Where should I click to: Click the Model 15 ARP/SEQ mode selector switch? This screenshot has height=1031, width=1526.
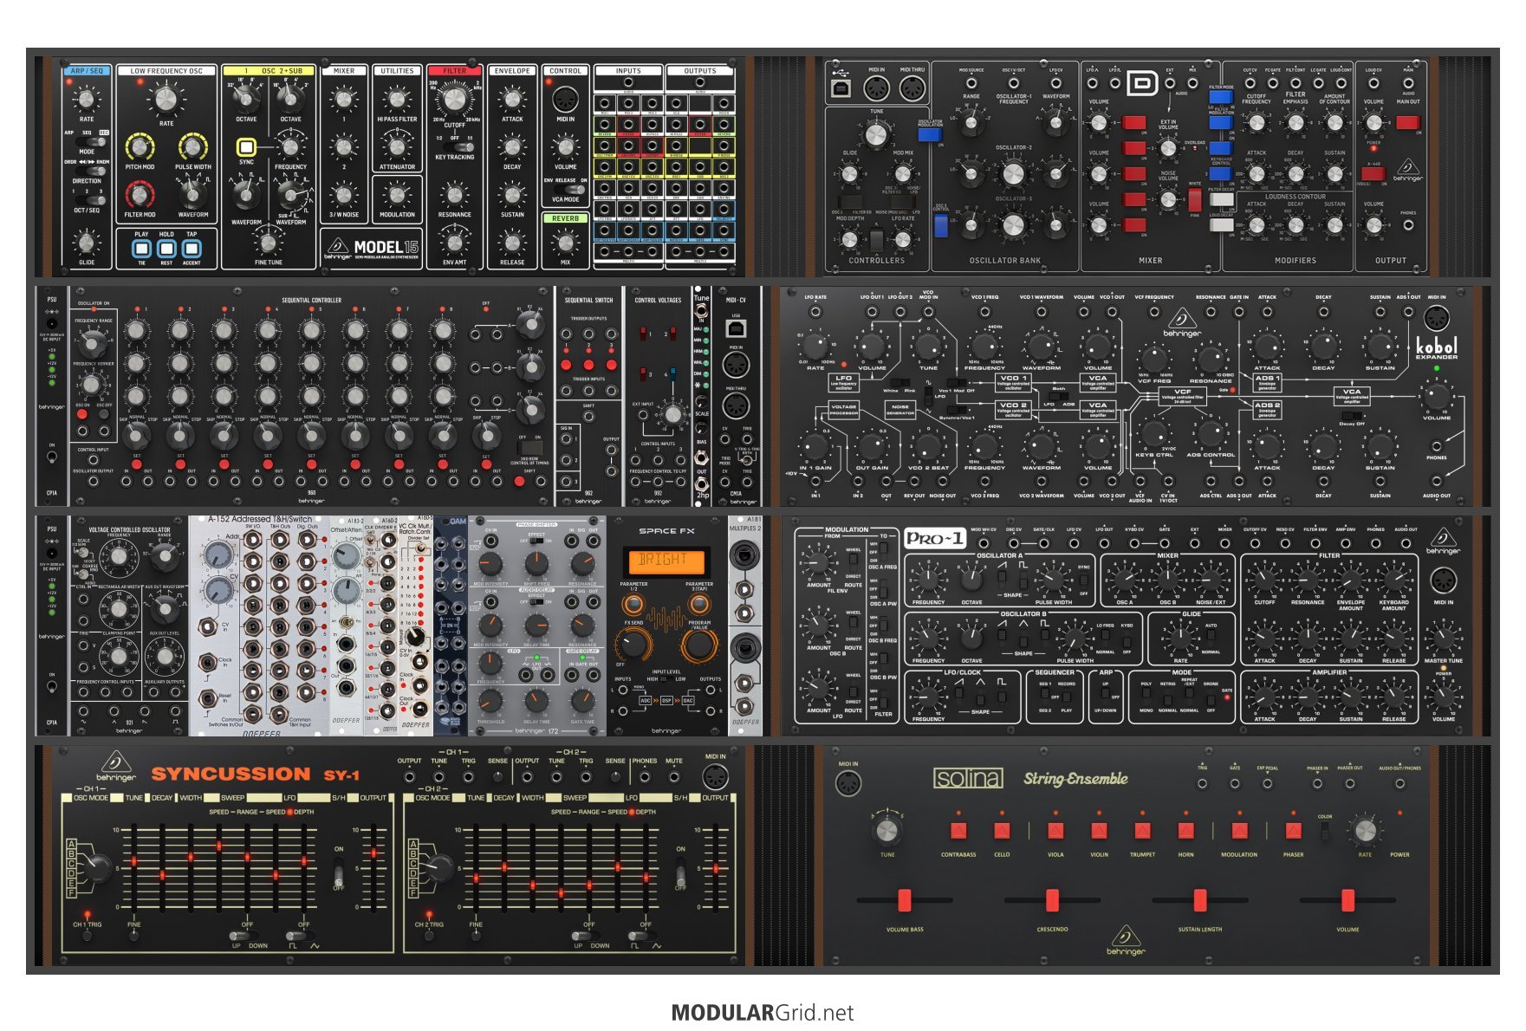(x=95, y=140)
